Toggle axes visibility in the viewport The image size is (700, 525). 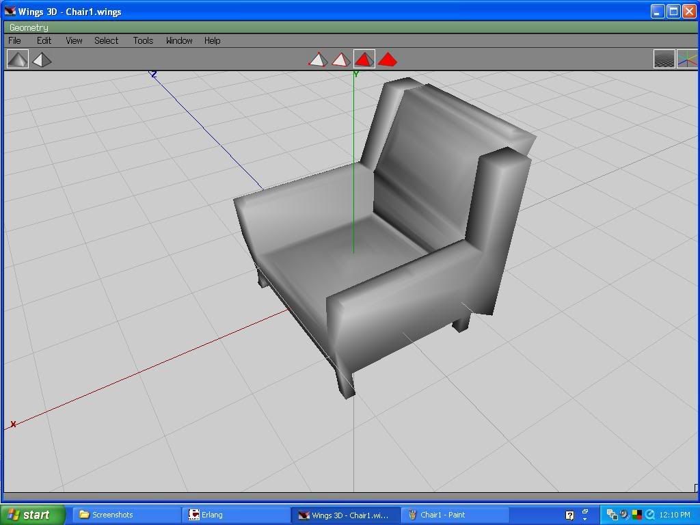(688, 59)
